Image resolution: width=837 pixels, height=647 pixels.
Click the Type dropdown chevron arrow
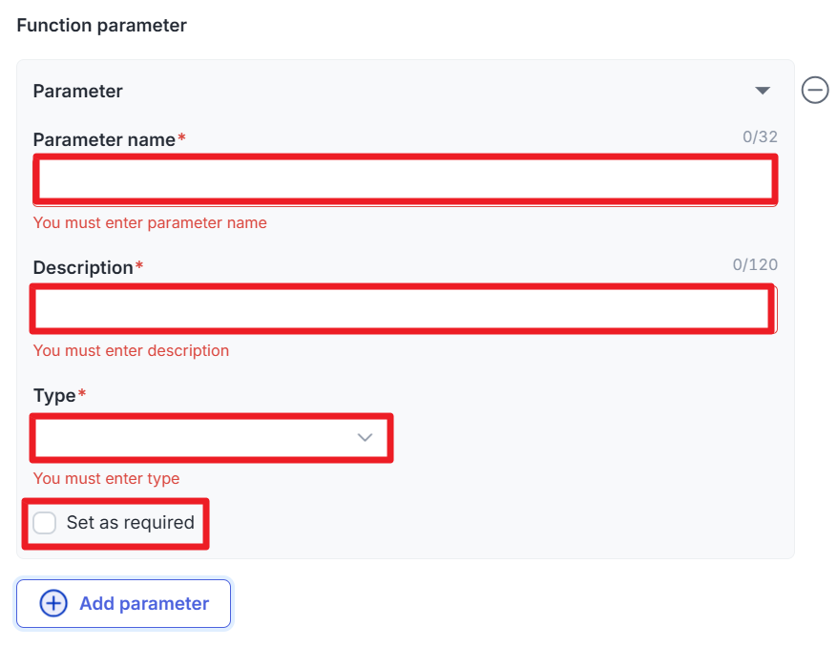point(365,437)
